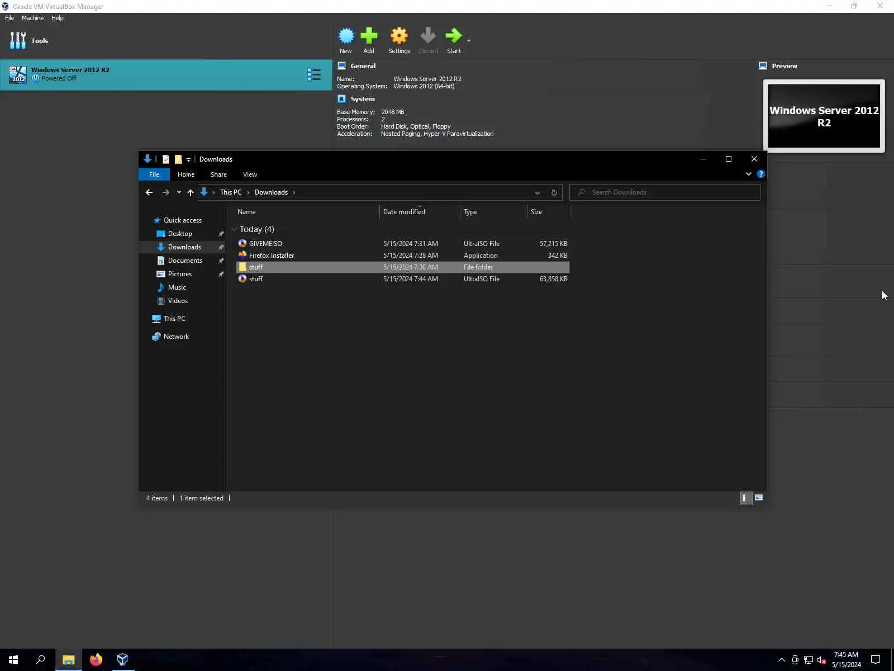Click the taskbar Search magnifier
The width and height of the screenshot is (894, 671).
[x=40, y=660]
